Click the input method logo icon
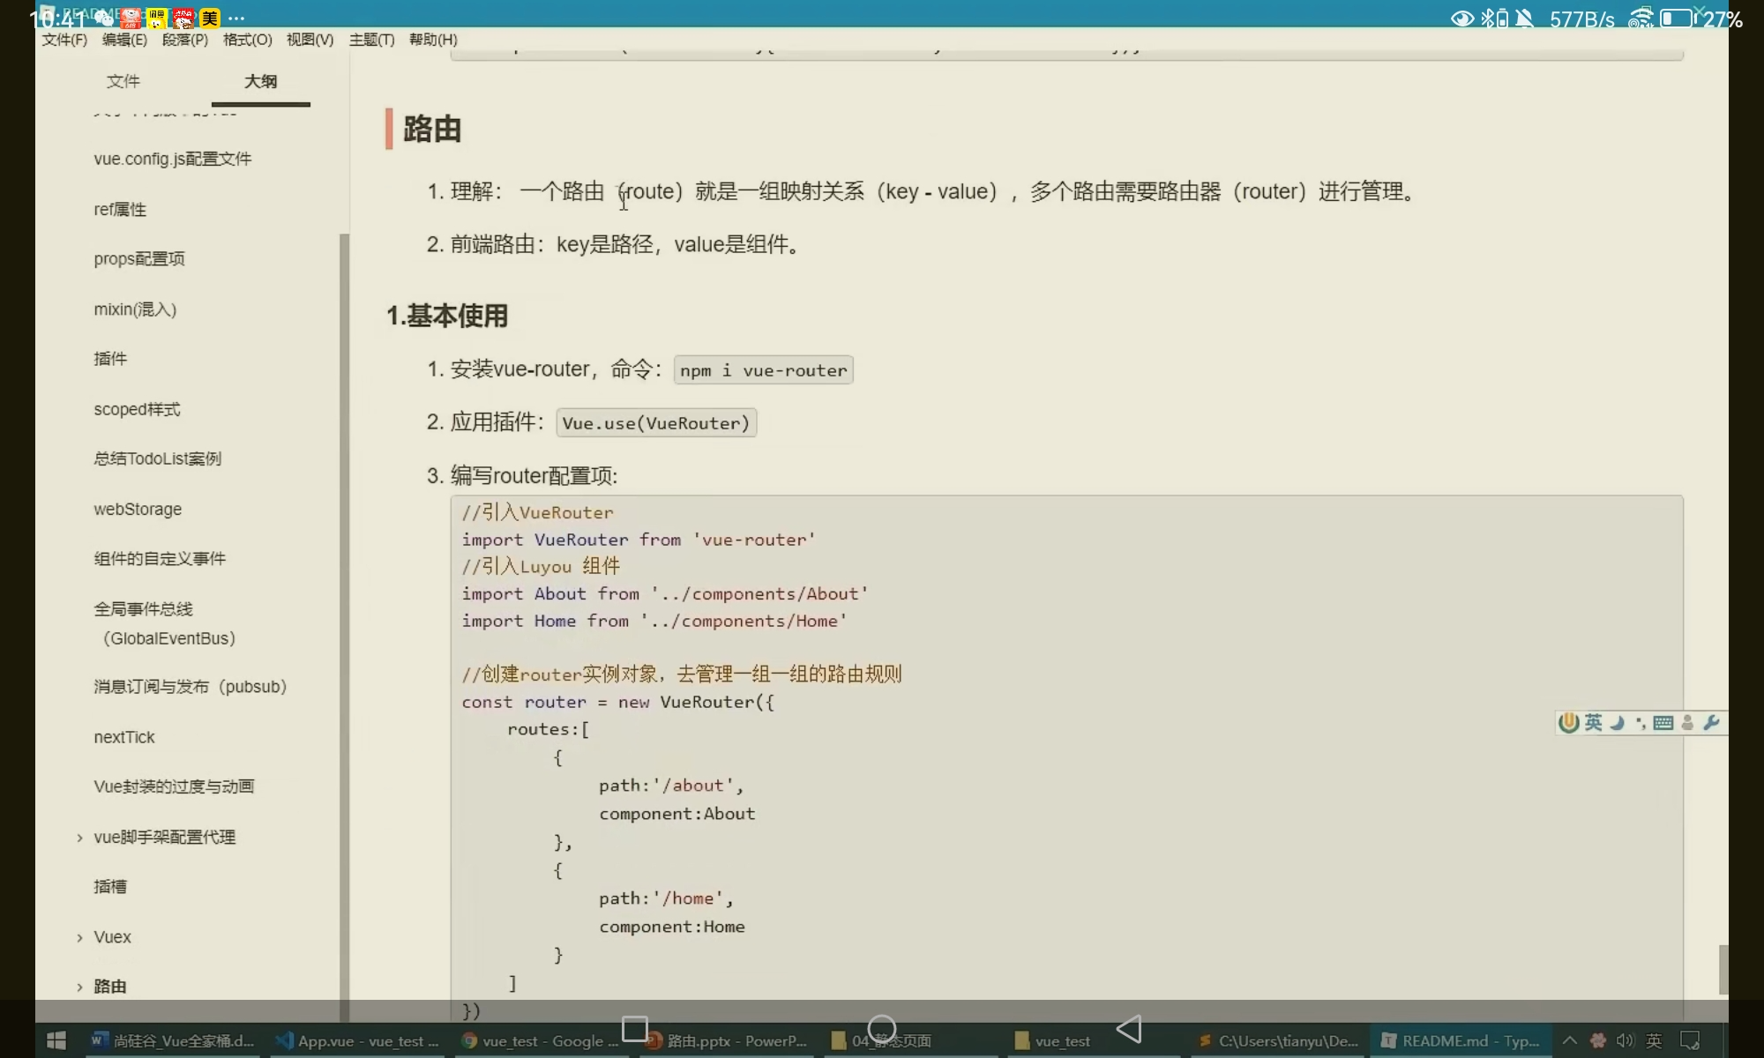Viewport: 1764px width, 1058px height. [1568, 723]
